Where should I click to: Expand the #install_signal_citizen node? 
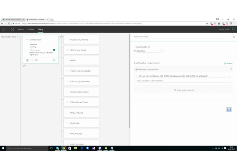[x=68, y=91]
